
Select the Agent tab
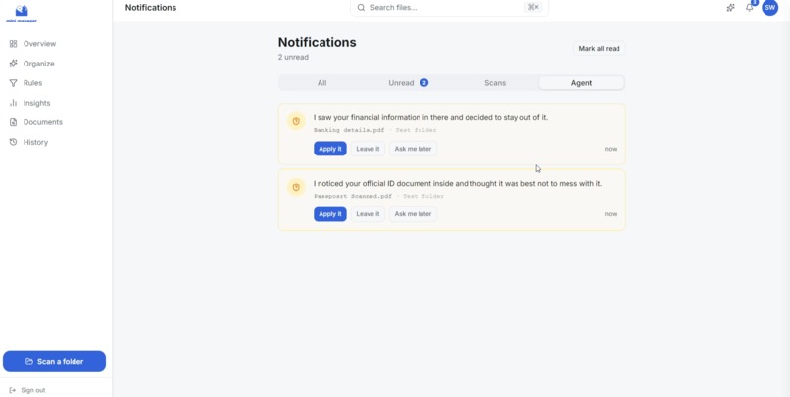[581, 83]
